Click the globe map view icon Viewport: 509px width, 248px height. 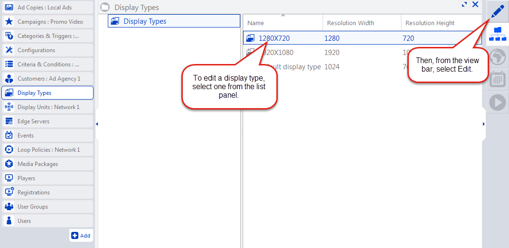pyautogui.click(x=497, y=57)
